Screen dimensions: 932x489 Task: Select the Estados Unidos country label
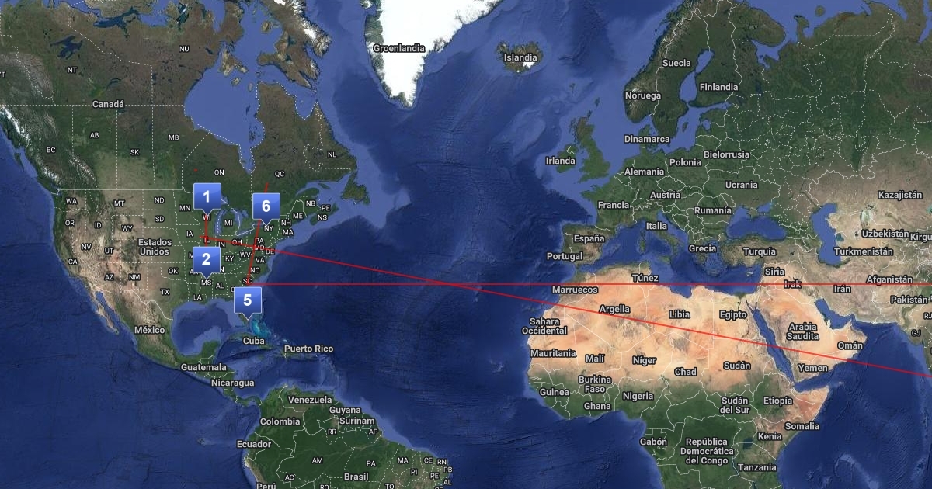155,247
